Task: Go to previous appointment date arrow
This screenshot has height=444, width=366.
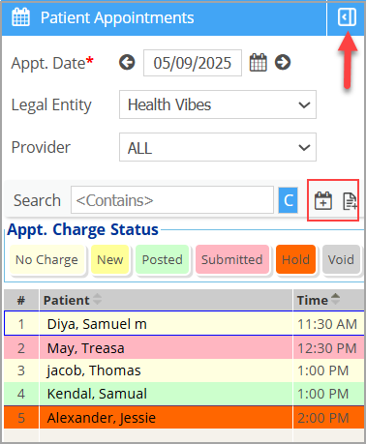Action: [127, 62]
